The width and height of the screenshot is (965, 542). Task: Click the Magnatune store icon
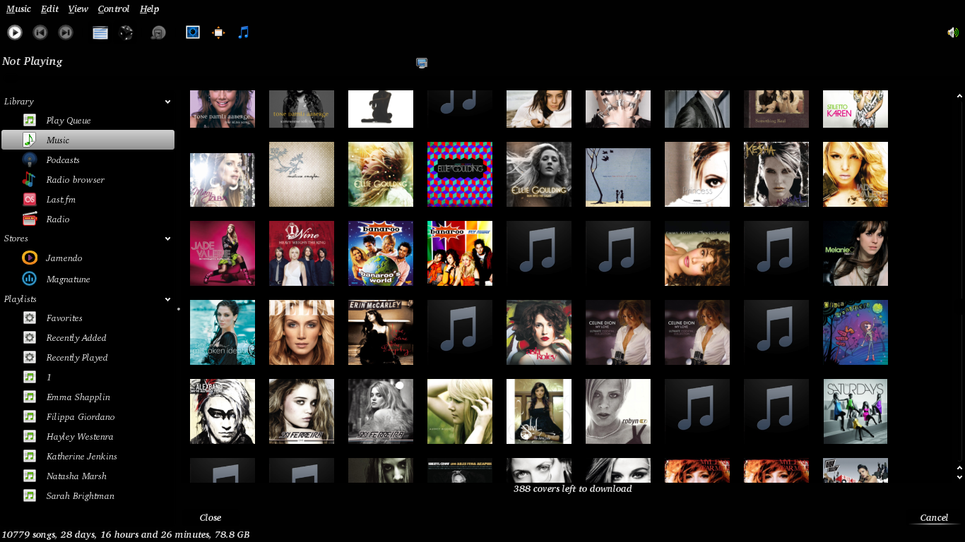click(x=30, y=279)
